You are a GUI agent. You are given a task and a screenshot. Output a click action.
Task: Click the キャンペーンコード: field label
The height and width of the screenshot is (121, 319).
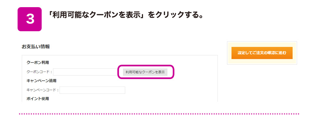tap(43, 90)
